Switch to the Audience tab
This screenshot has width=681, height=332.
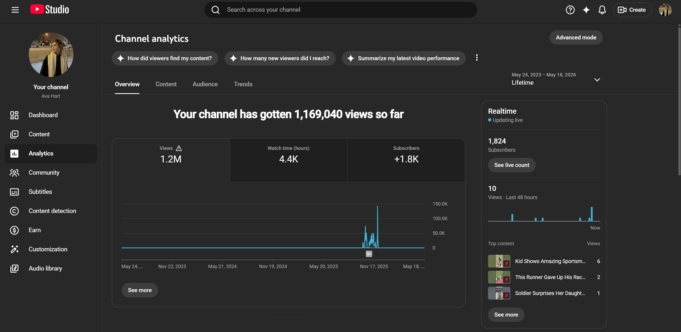point(205,84)
